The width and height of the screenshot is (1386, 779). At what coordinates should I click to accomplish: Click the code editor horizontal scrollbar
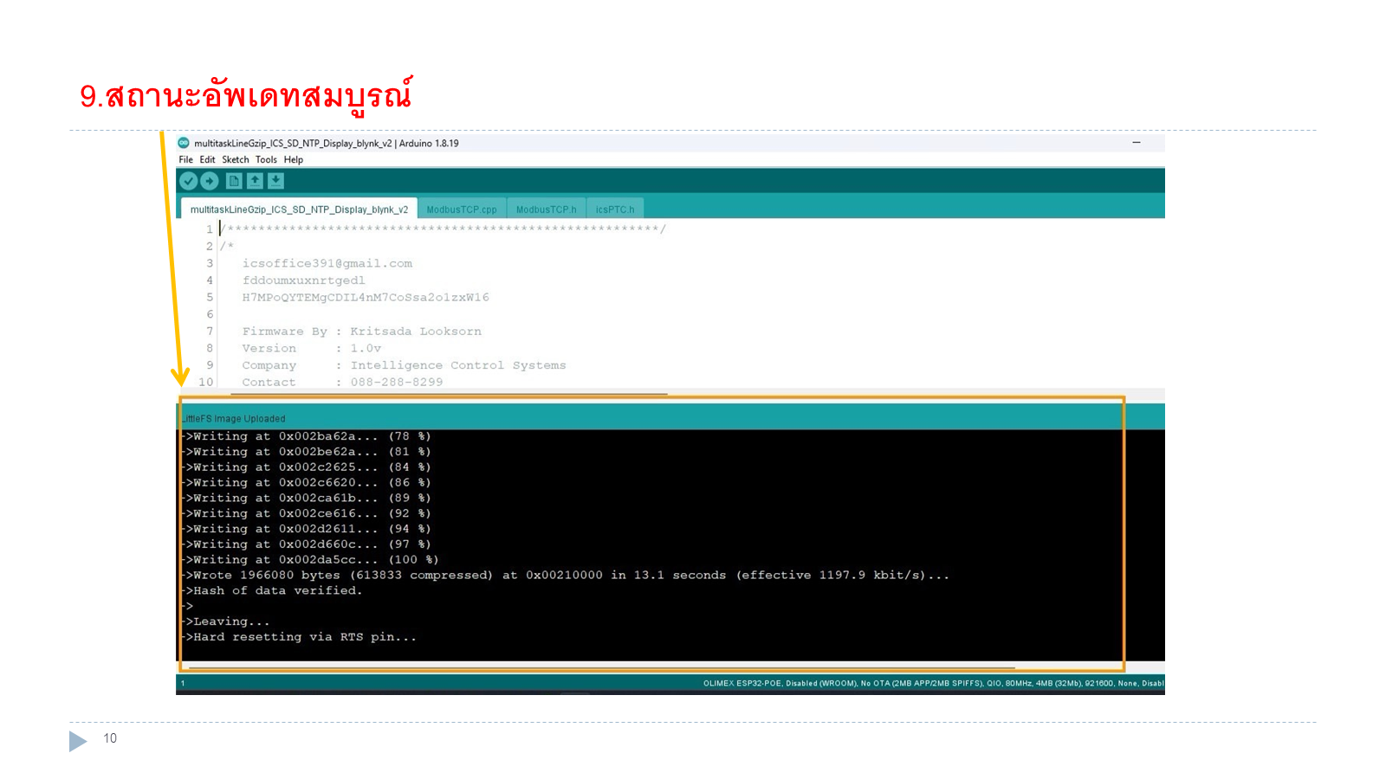pos(449,394)
